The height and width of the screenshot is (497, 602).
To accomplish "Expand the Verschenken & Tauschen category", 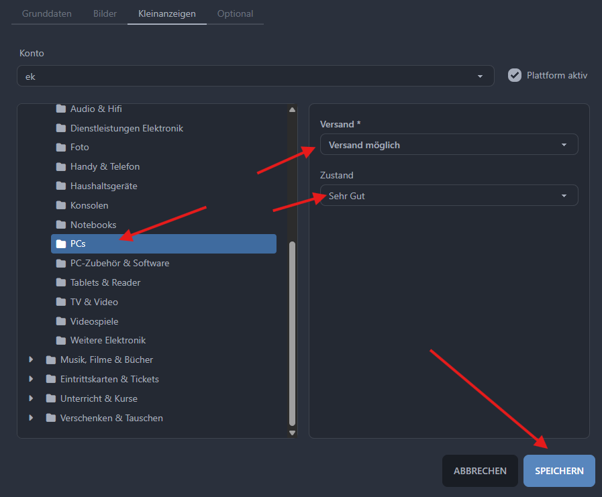I will coord(32,418).
